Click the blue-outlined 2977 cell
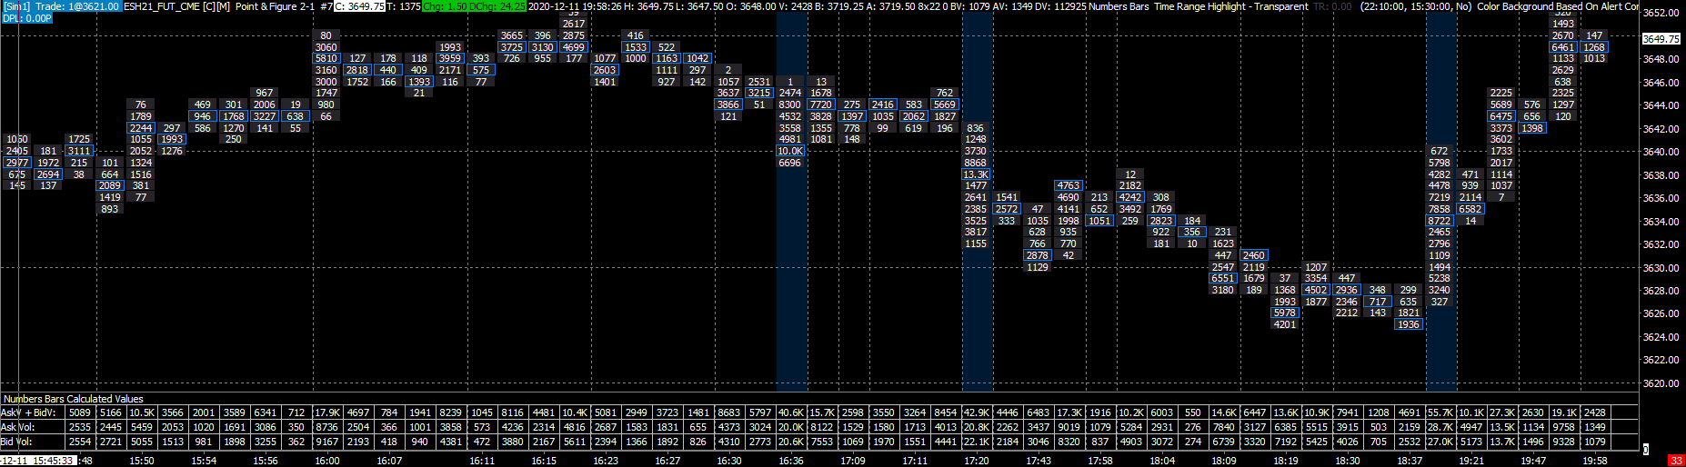The height and width of the screenshot is (467, 1686). (x=17, y=163)
